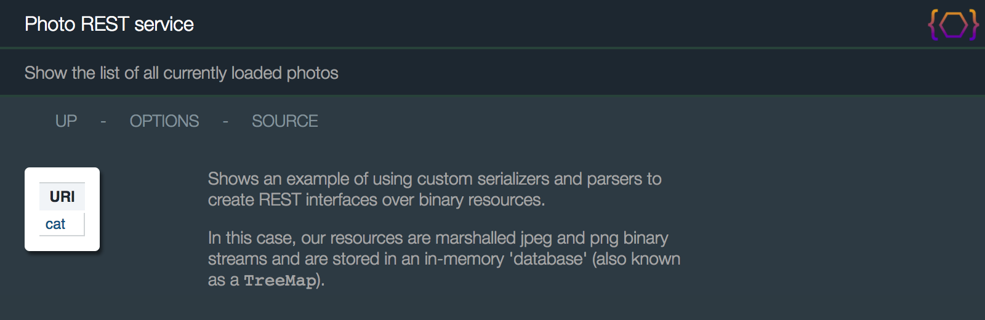Screen dimensions: 985x320
Task: Click the word 'database' in the description
Action: 548,259
